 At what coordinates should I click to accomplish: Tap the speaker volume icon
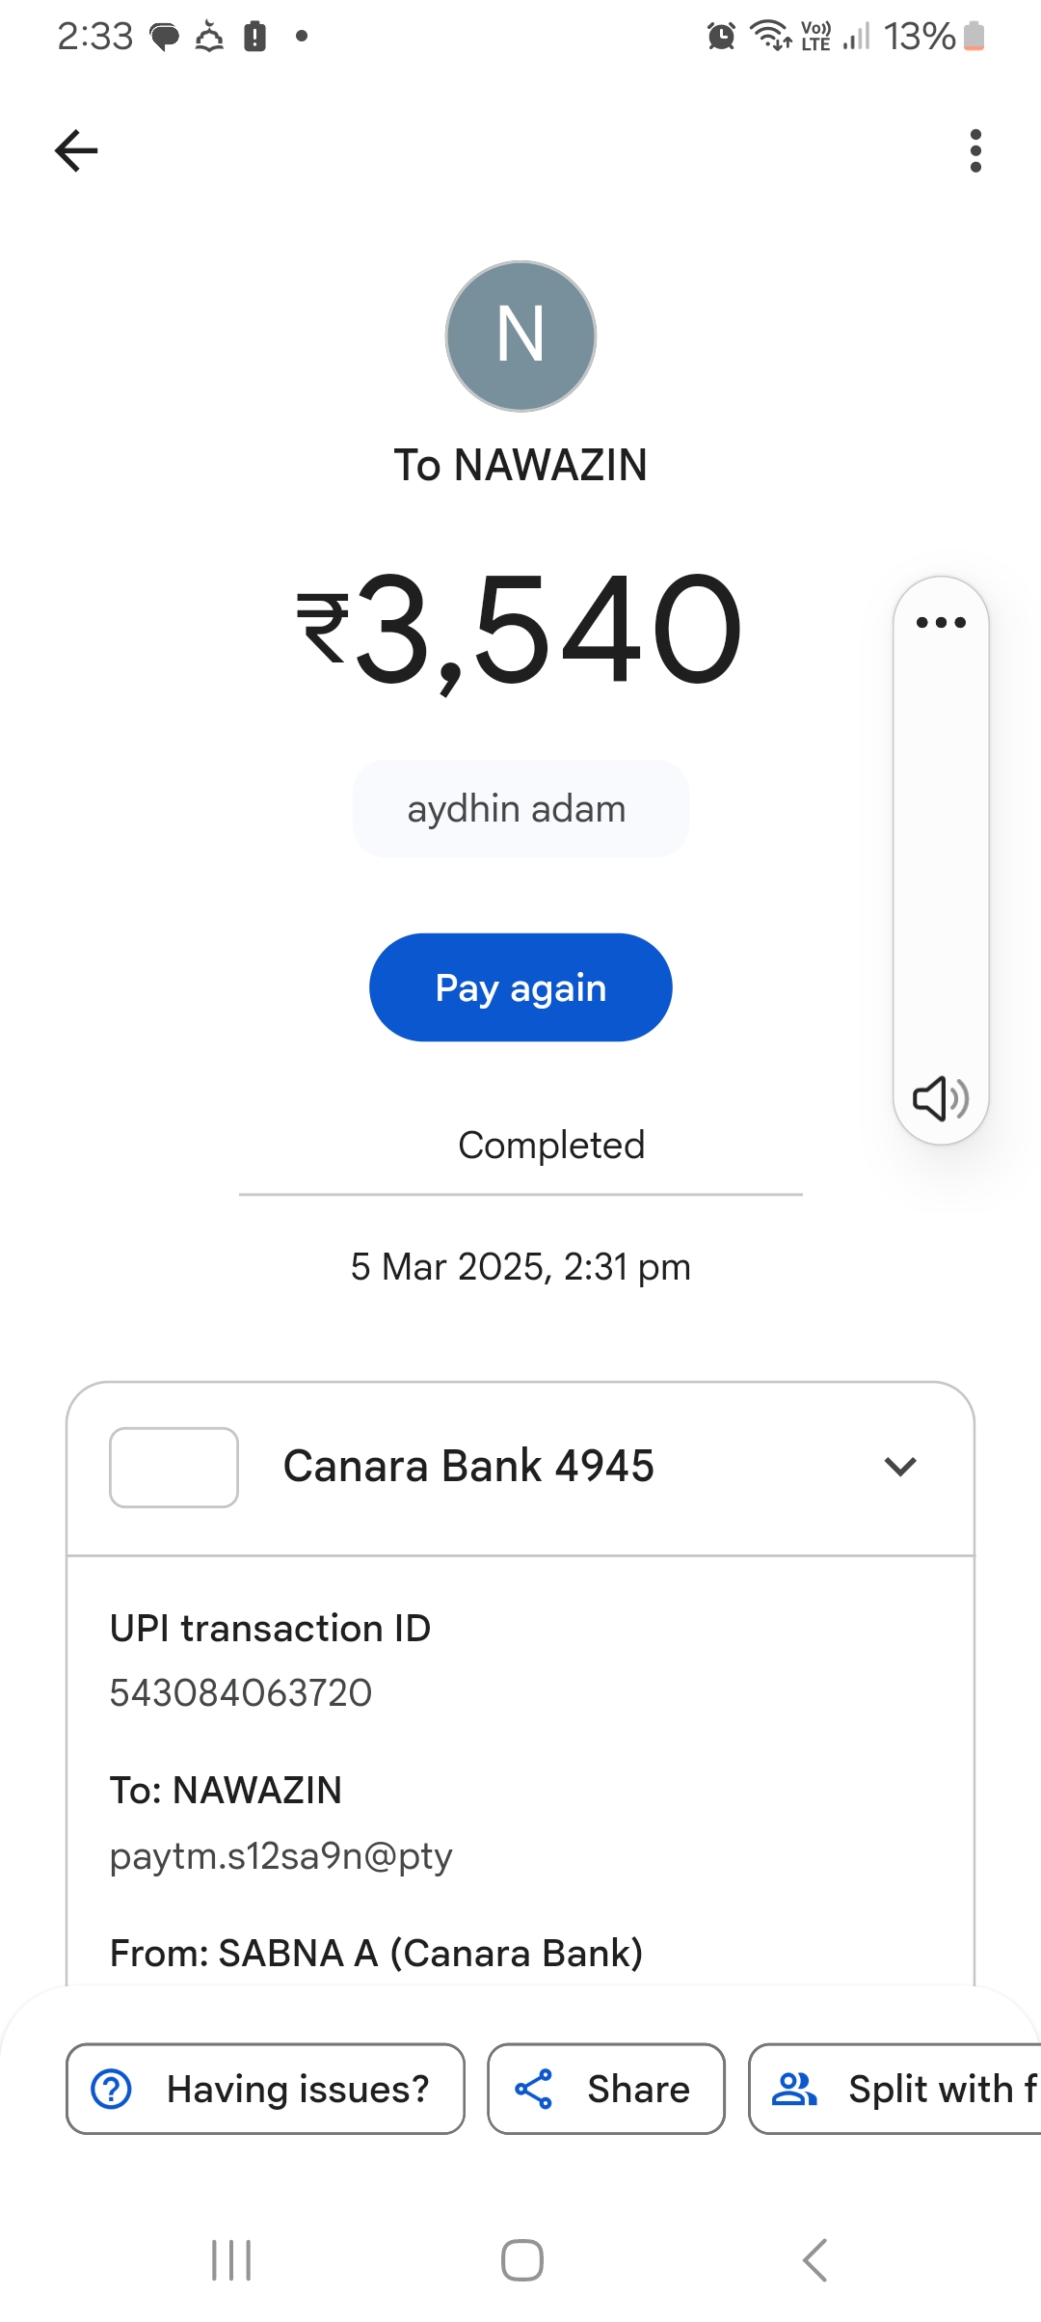[940, 1098]
